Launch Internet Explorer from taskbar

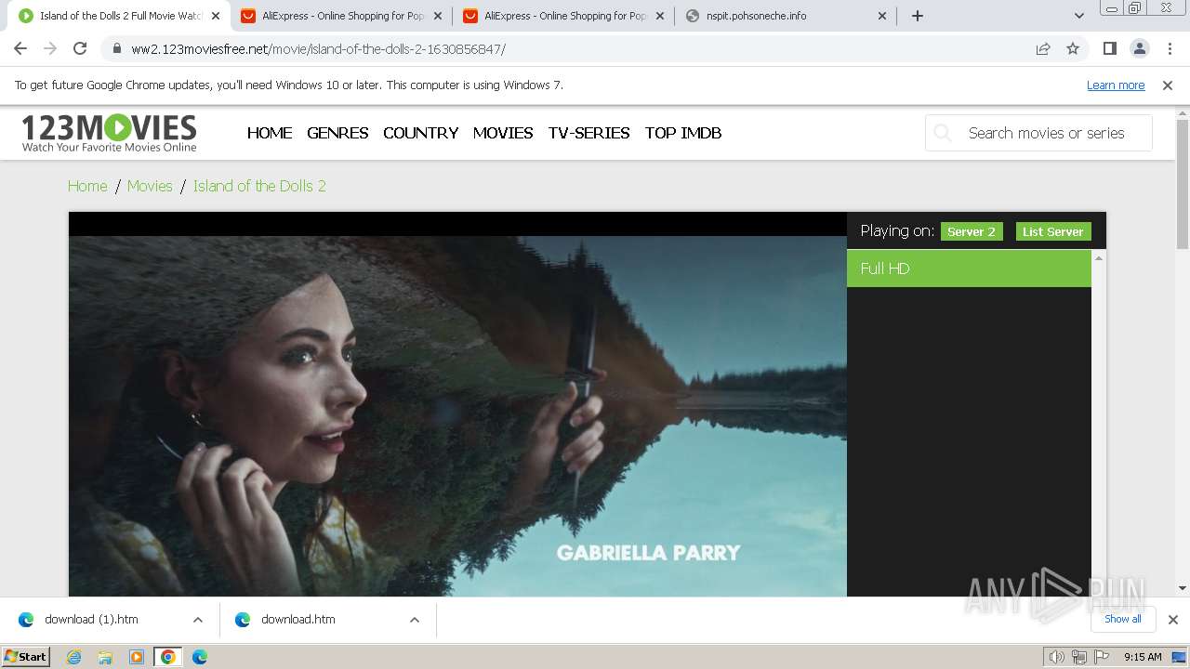pos(74,657)
